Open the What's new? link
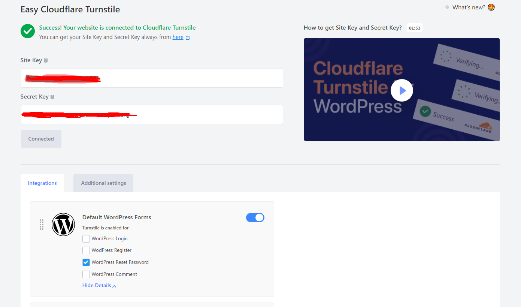 (x=469, y=7)
